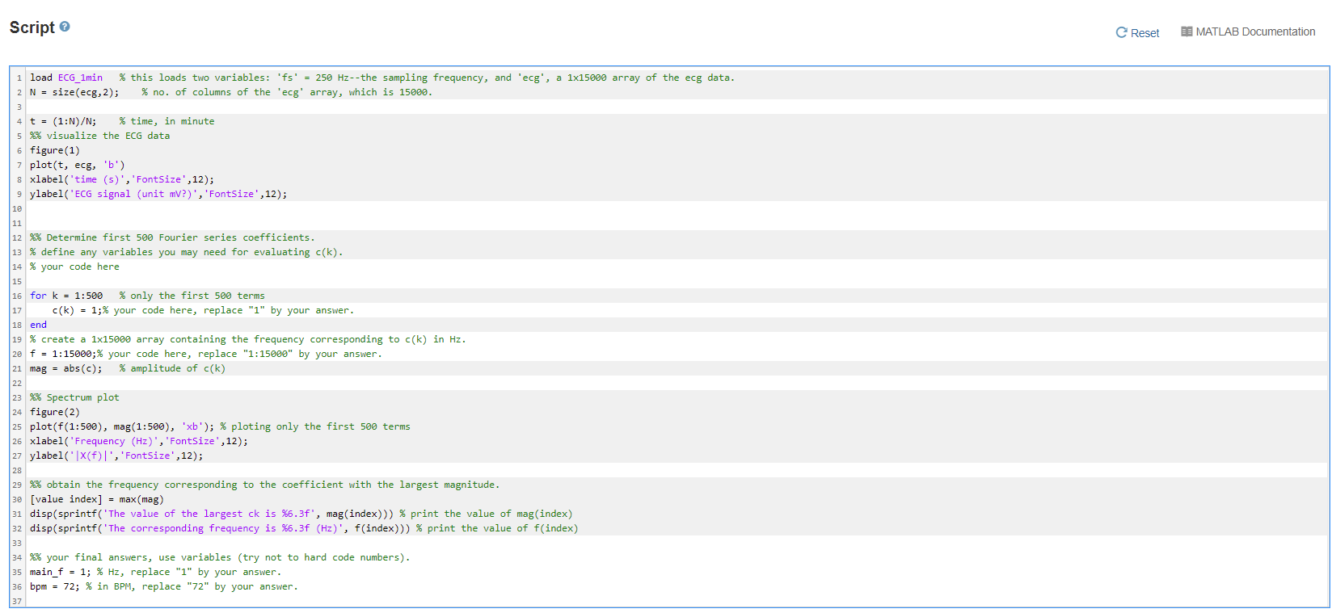Place cursor at '% your code here' on line 14
Screen dimensions: 1332x613
(74, 267)
